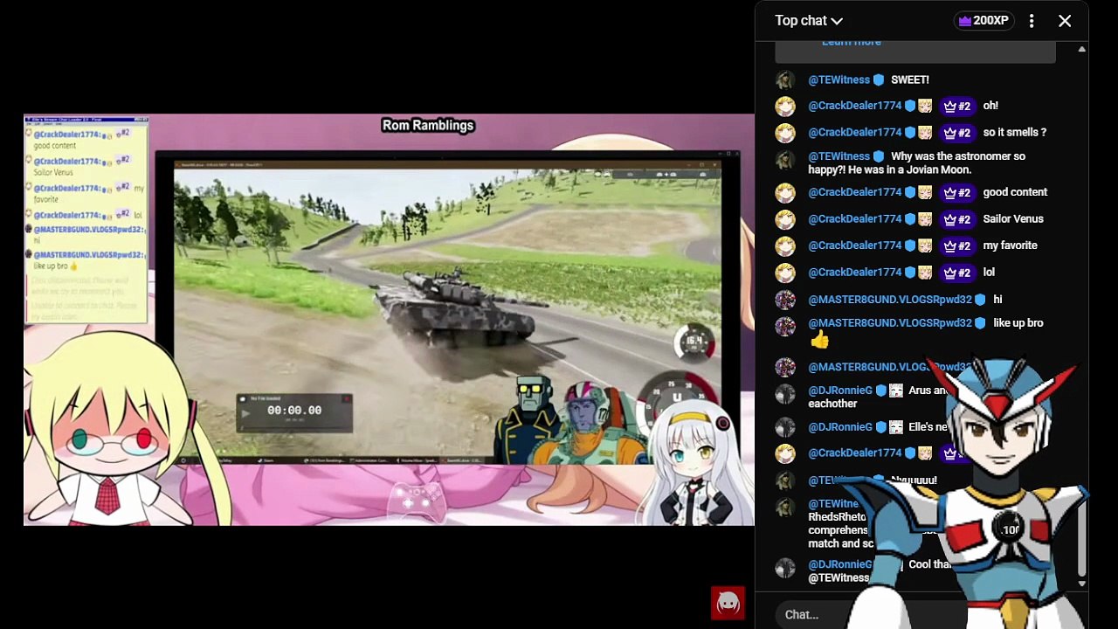The width and height of the screenshot is (1118, 629).
Task: Open @CrackDealer1774 name on oh! row
Action: click(854, 106)
